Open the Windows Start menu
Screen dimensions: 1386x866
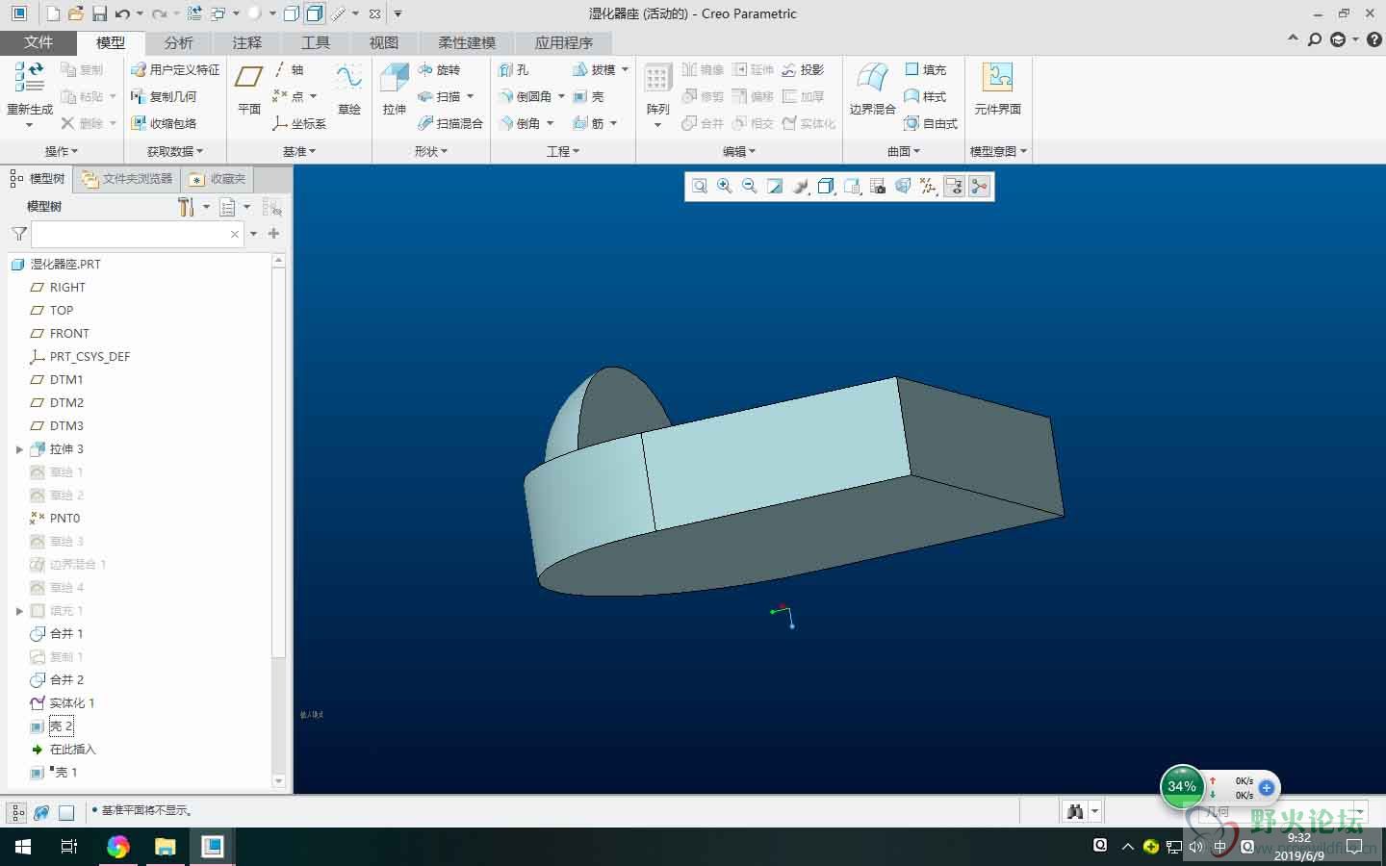click(x=23, y=847)
